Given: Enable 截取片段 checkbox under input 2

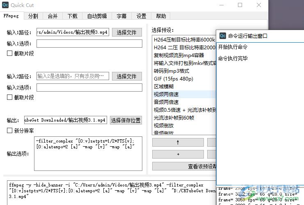Looking at the screenshot, I should pos(10,97).
